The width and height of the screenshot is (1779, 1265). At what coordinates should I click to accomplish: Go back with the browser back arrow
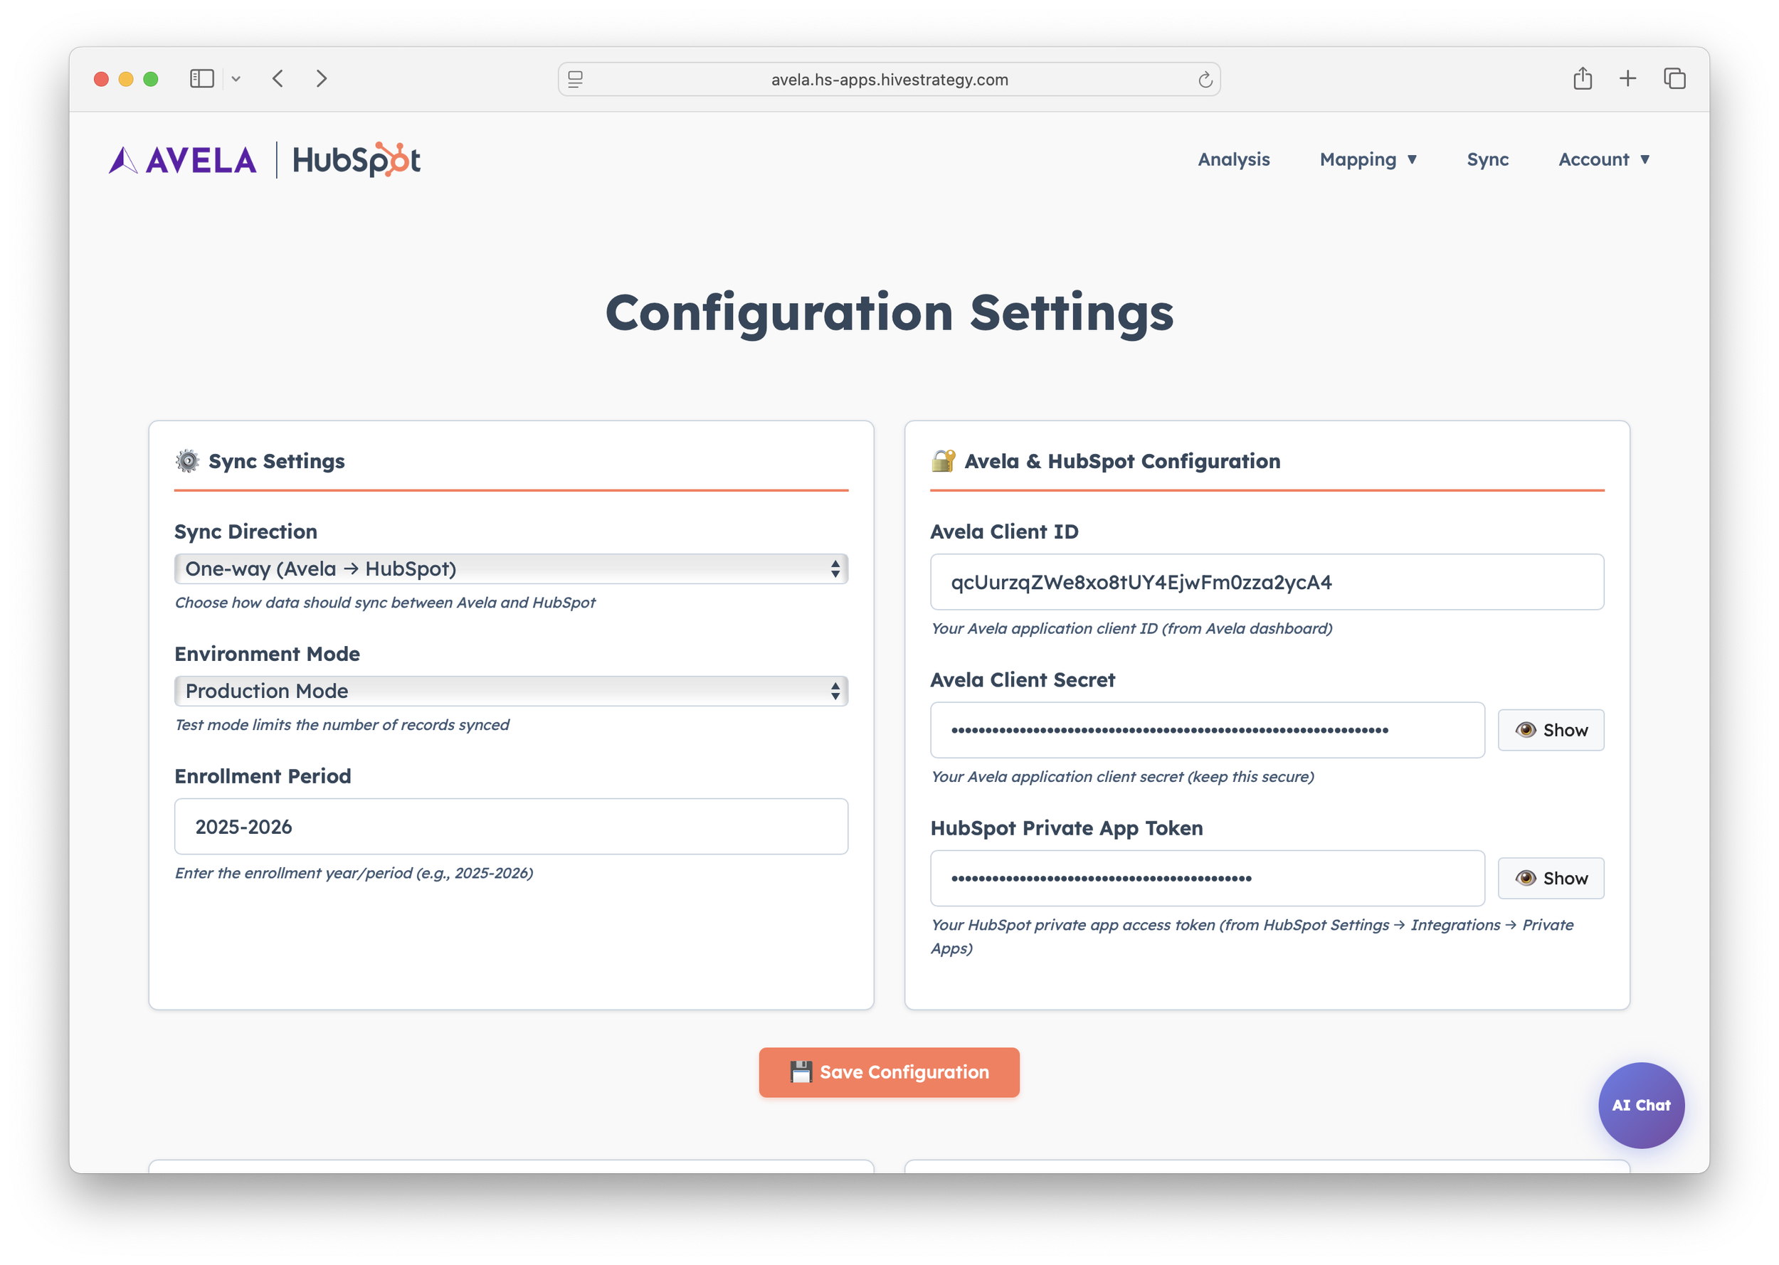coord(278,79)
